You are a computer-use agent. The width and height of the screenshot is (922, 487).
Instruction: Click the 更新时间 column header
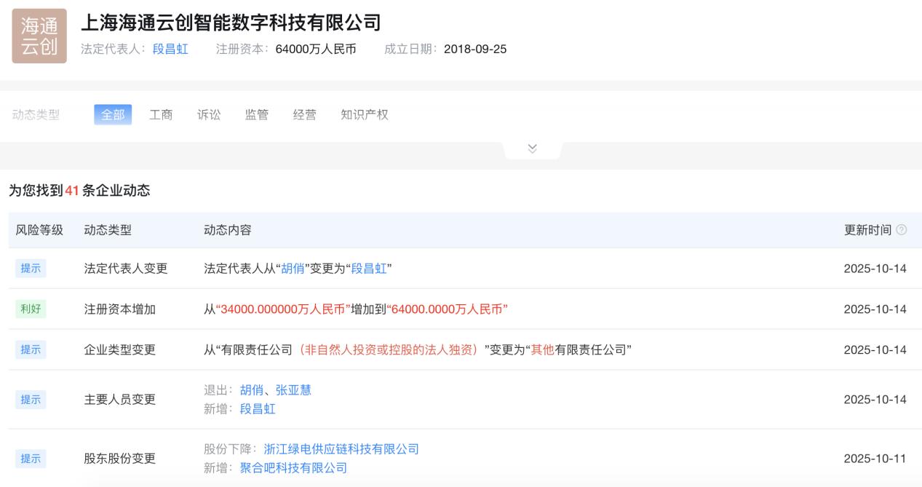pos(867,230)
